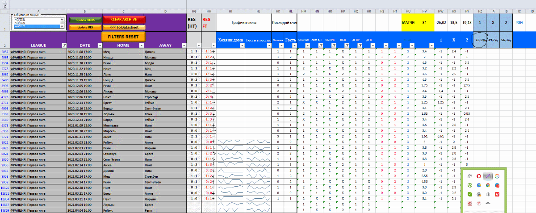Expand the HOME column filter

[x=141, y=46]
